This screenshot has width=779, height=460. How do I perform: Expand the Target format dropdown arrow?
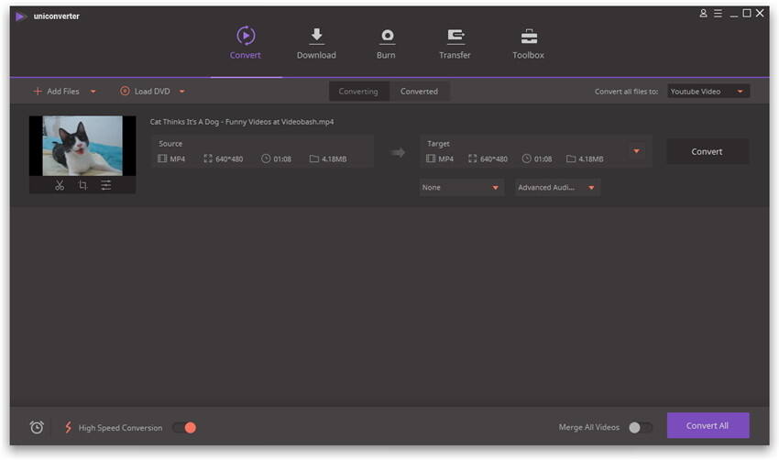click(636, 151)
